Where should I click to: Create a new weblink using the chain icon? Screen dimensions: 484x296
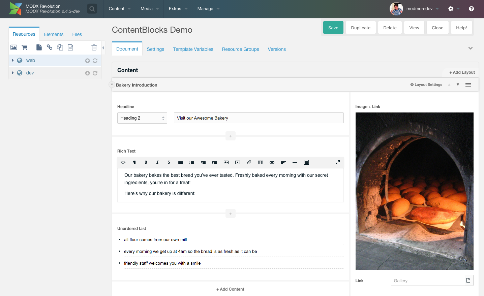point(50,47)
